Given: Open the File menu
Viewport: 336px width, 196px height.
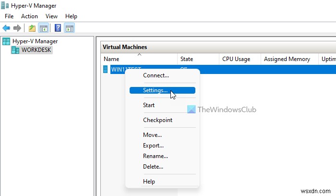Looking at the screenshot, I should (x=9, y=16).
